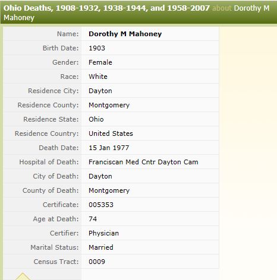Click the Residence State value Ohio
This screenshot has width=277, height=280.
(96, 119)
